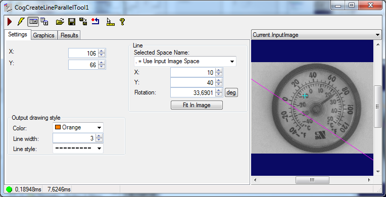Toggle electric mode lightning bolt icon
The height and width of the screenshot is (197, 386).
tap(21, 22)
